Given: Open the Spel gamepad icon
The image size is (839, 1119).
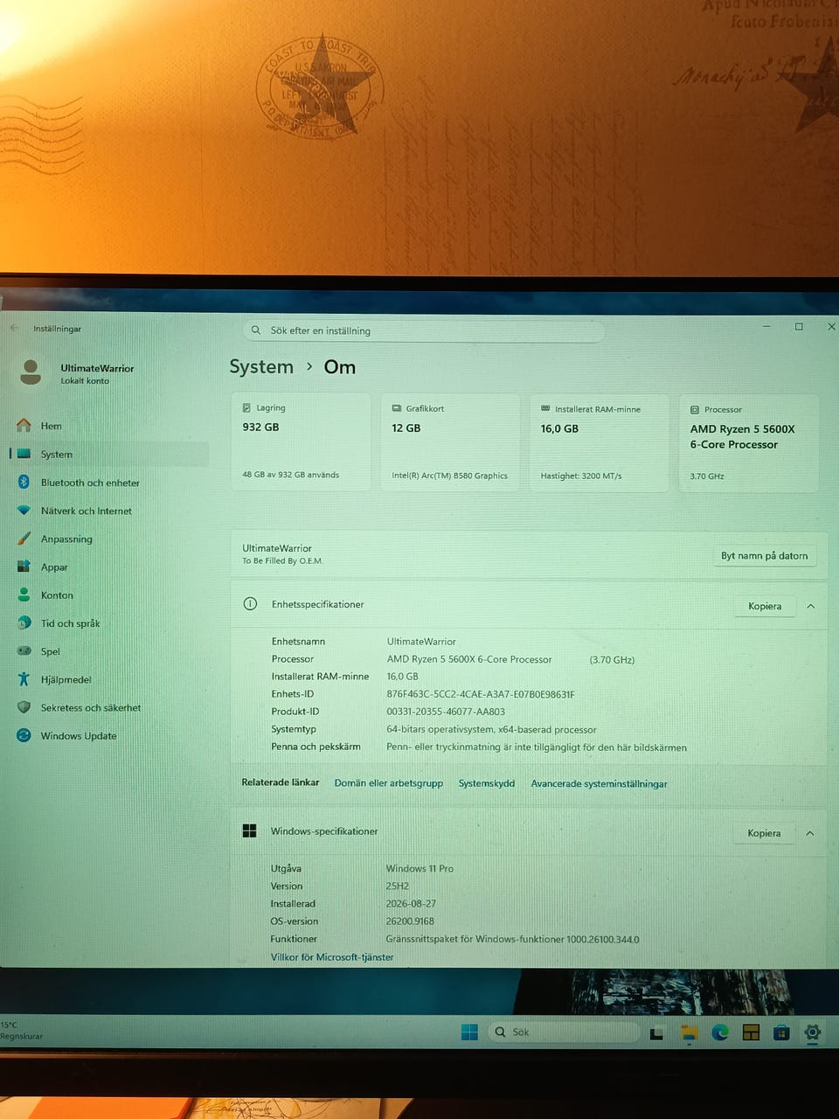Looking at the screenshot, I should point(24,651).
